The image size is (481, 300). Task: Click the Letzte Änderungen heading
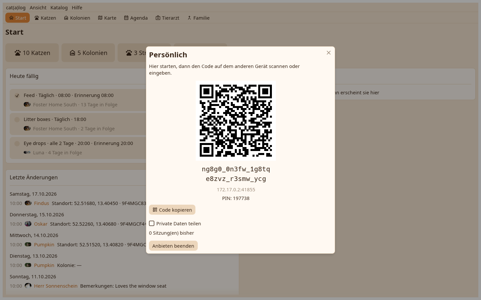point(34,177)
